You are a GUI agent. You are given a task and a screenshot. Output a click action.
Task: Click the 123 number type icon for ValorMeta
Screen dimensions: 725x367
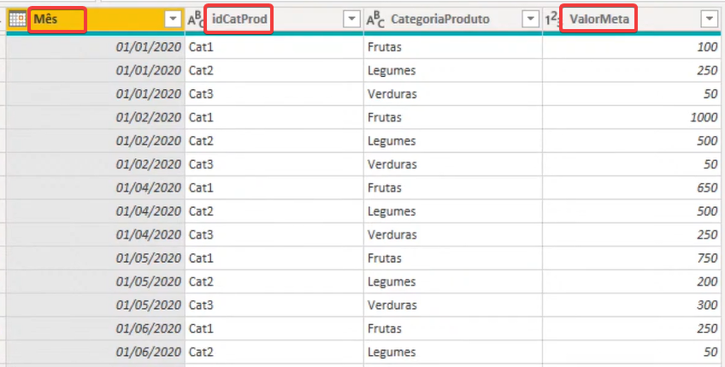551,20
